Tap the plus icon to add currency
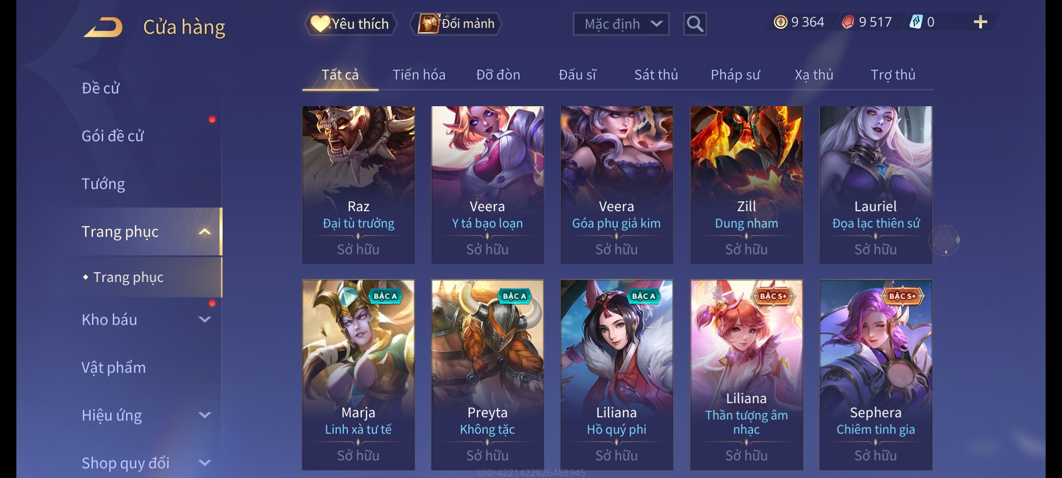Image resolution: width=1062 pixels, height=478 pixels. pos(981,22)
